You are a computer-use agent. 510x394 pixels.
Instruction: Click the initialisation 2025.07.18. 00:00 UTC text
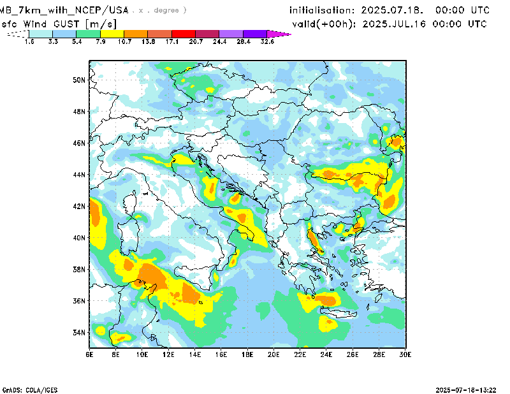pyautogui.click(x=390, y=10)
